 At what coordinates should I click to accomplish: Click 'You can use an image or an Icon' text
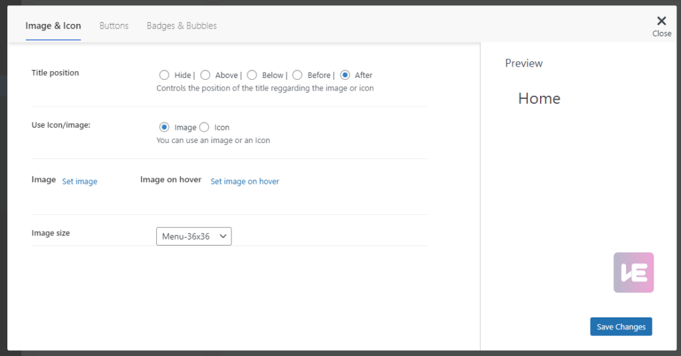pos(213,140)
